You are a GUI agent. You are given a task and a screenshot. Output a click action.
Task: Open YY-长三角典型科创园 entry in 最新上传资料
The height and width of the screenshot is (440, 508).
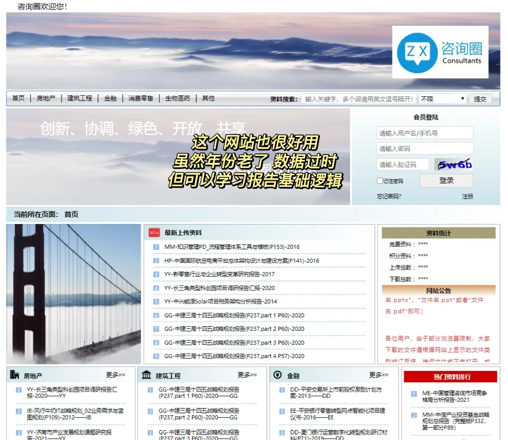click(x=219, y=288)
